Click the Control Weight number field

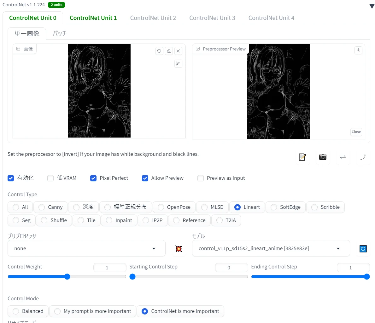coord(110,267)
